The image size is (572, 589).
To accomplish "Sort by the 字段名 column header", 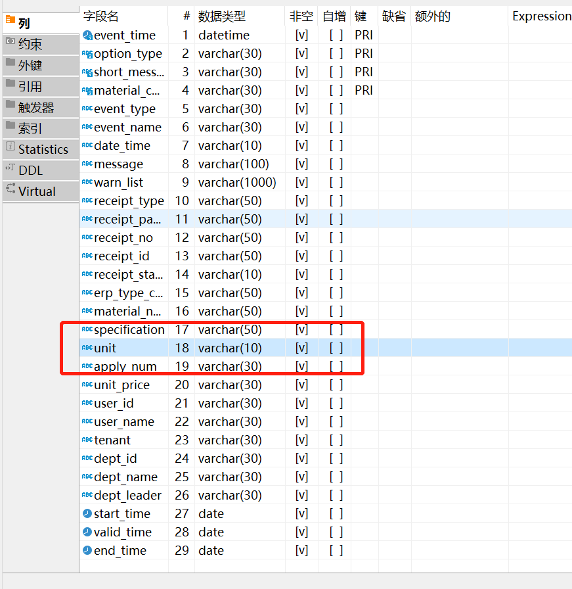I will coord(101,16).
